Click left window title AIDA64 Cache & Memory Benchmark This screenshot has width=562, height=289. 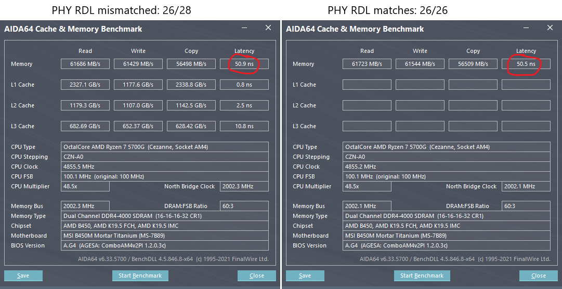(73, 29)
